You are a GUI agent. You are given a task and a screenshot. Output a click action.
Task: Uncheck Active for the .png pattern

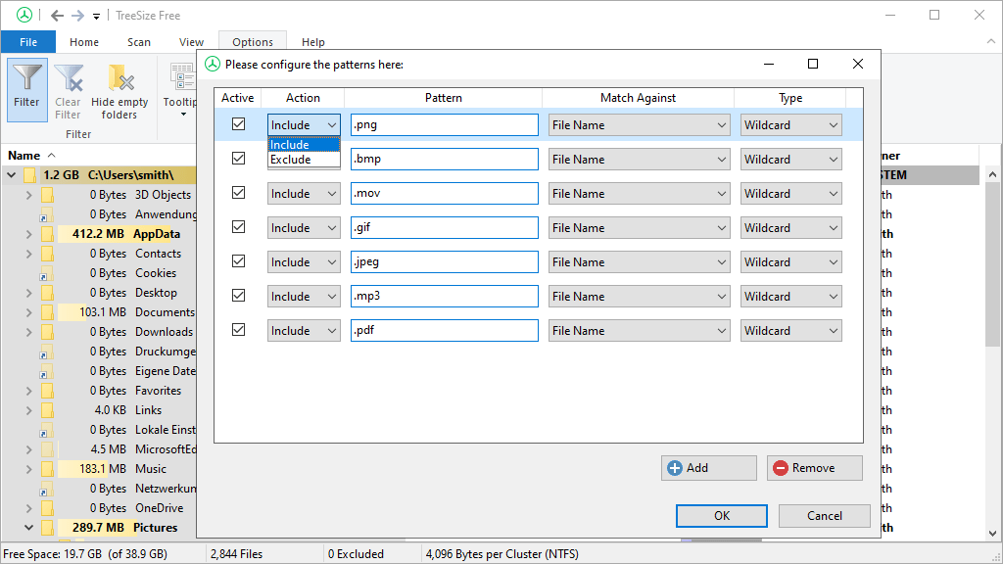tap(239, 124)
